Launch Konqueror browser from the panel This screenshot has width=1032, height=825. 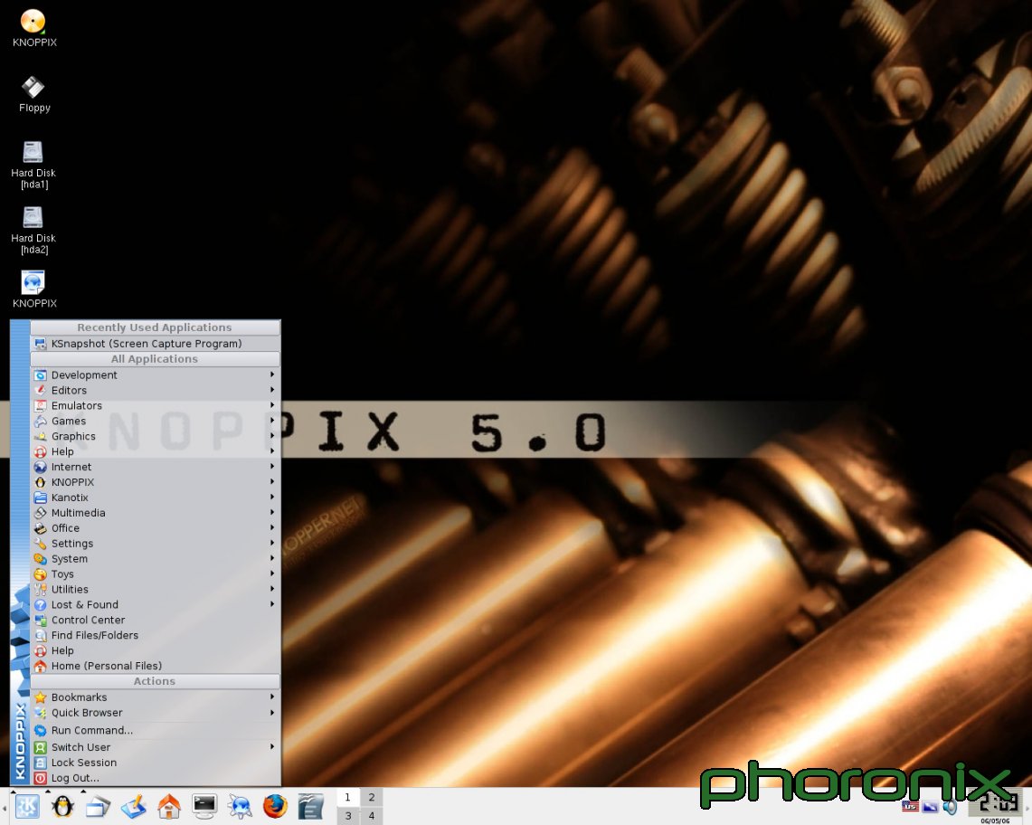(x=240, y=806)
